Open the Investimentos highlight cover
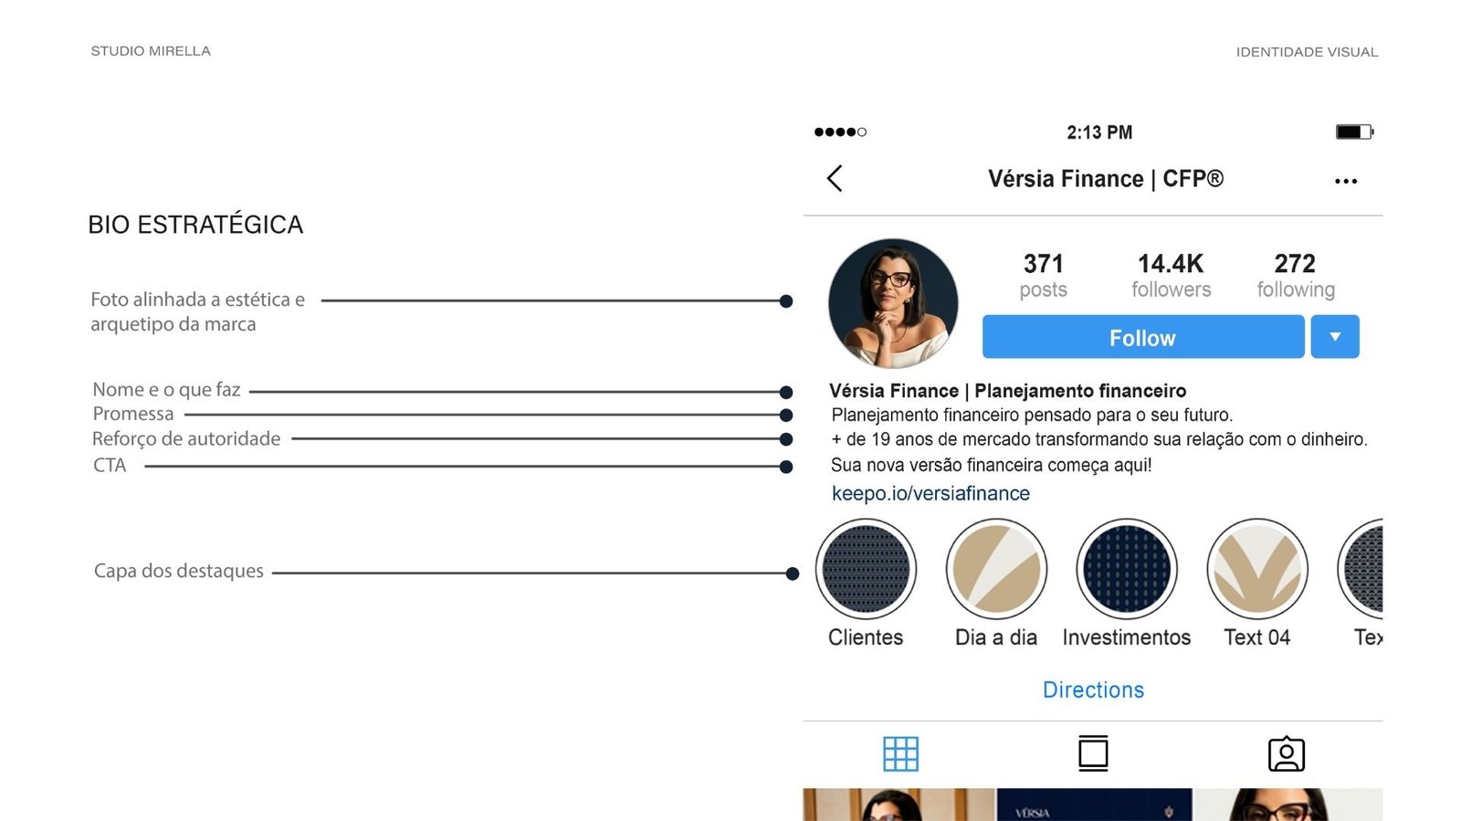1461x821 pixels. (x=1127, y=569)
